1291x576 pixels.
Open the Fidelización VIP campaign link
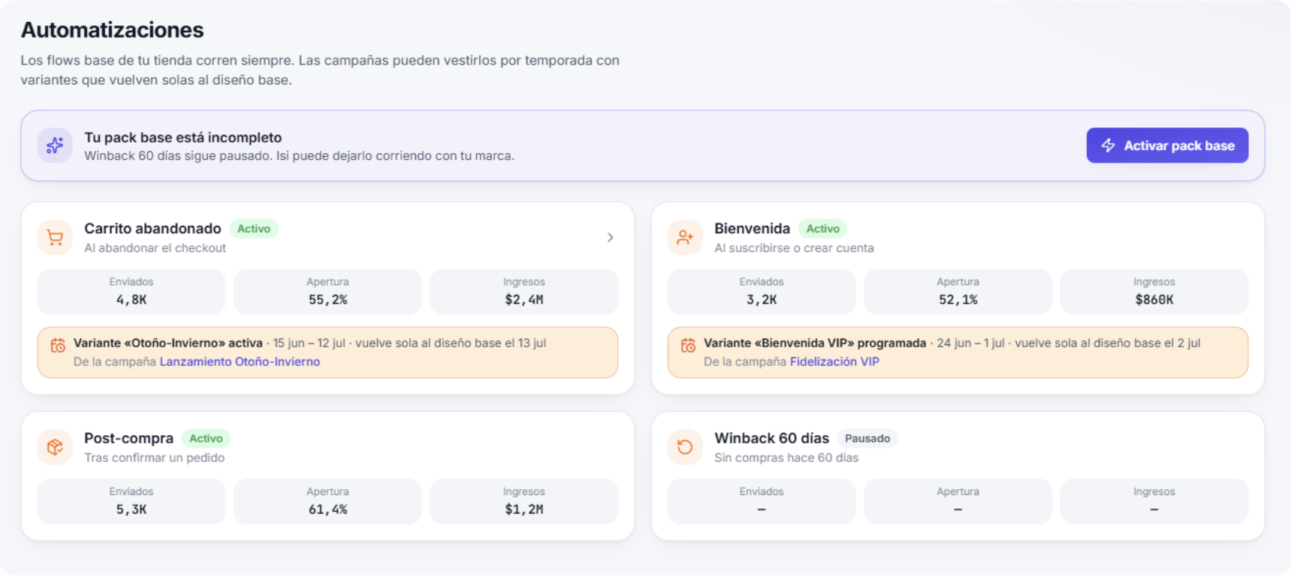pyautogui.click(x=834, y=361)
